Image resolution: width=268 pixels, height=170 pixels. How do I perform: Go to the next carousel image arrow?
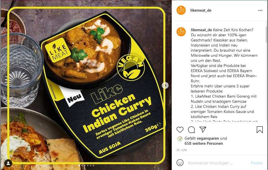165,85
